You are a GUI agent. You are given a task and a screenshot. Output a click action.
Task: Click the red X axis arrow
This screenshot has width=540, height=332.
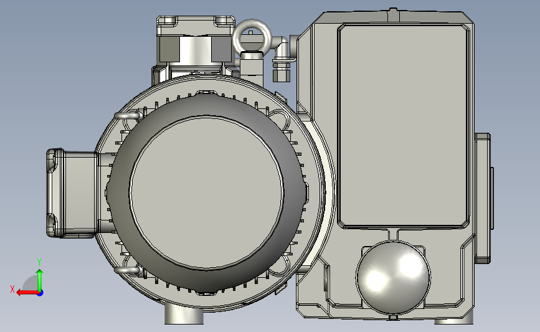(x=27, y=293)
